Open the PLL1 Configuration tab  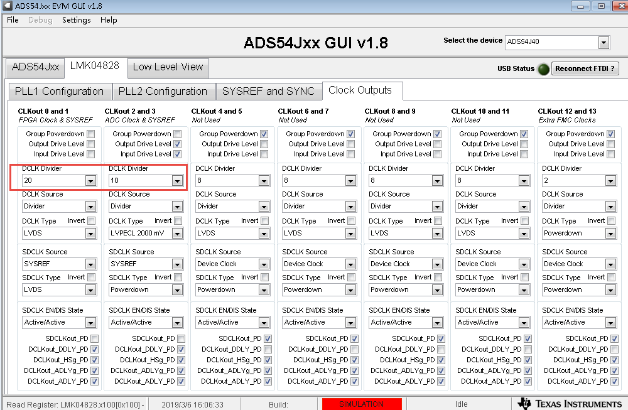click(59, 91)
